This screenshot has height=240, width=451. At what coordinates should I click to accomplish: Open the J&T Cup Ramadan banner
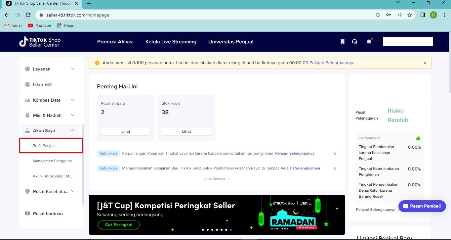point(217,215)
